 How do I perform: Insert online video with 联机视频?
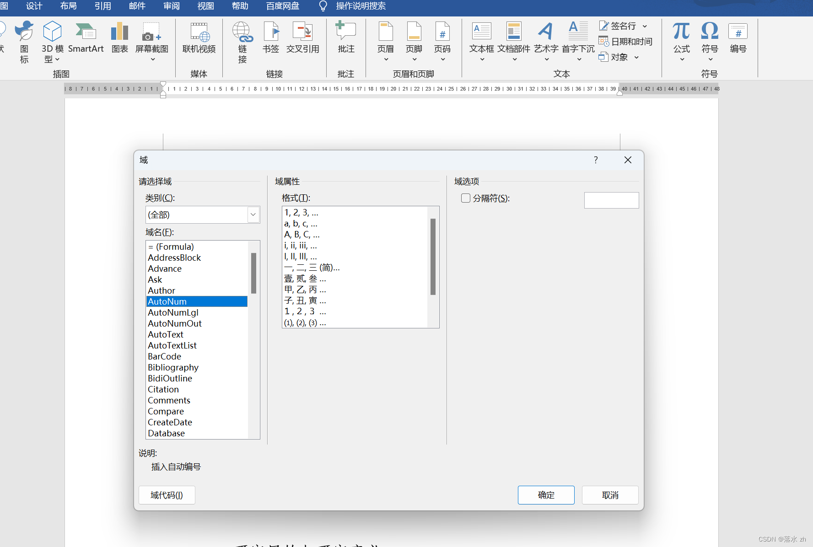click(199, 38)
